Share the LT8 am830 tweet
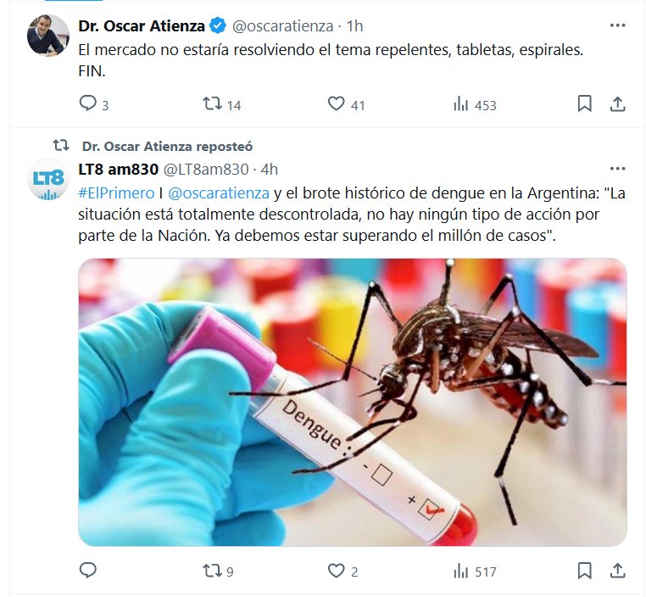This screenshot has width=646, height=597. (x=617, y=571)
